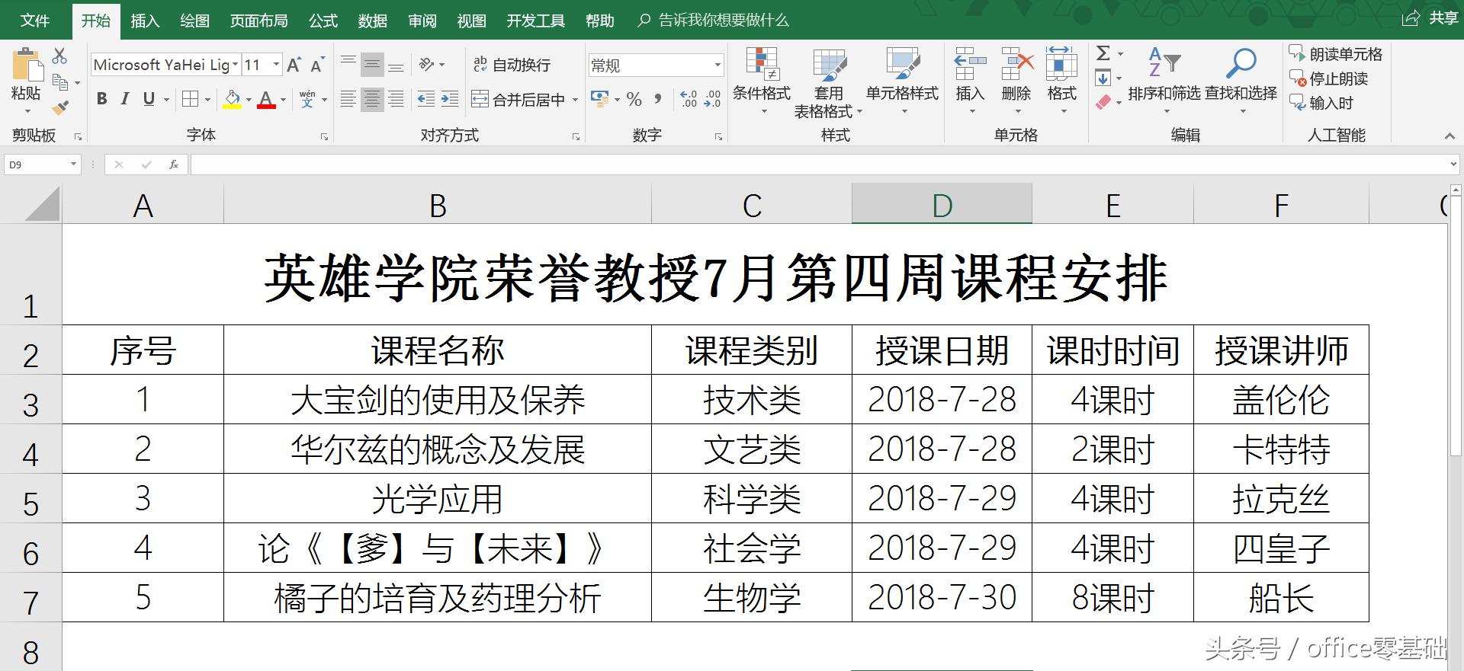Screen dimensions: 1464x671
Task: Open the 格式 cells menu
Action: [1061, 80]
